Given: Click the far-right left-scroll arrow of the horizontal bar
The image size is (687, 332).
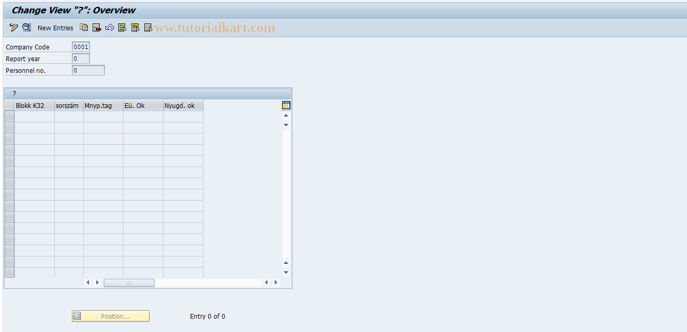Looking at the screenshot, I should point(266,283).
